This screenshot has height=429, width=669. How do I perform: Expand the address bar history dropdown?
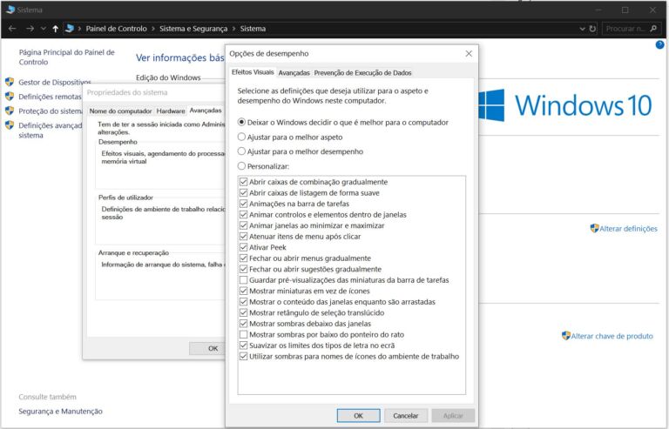pos(582,29)
